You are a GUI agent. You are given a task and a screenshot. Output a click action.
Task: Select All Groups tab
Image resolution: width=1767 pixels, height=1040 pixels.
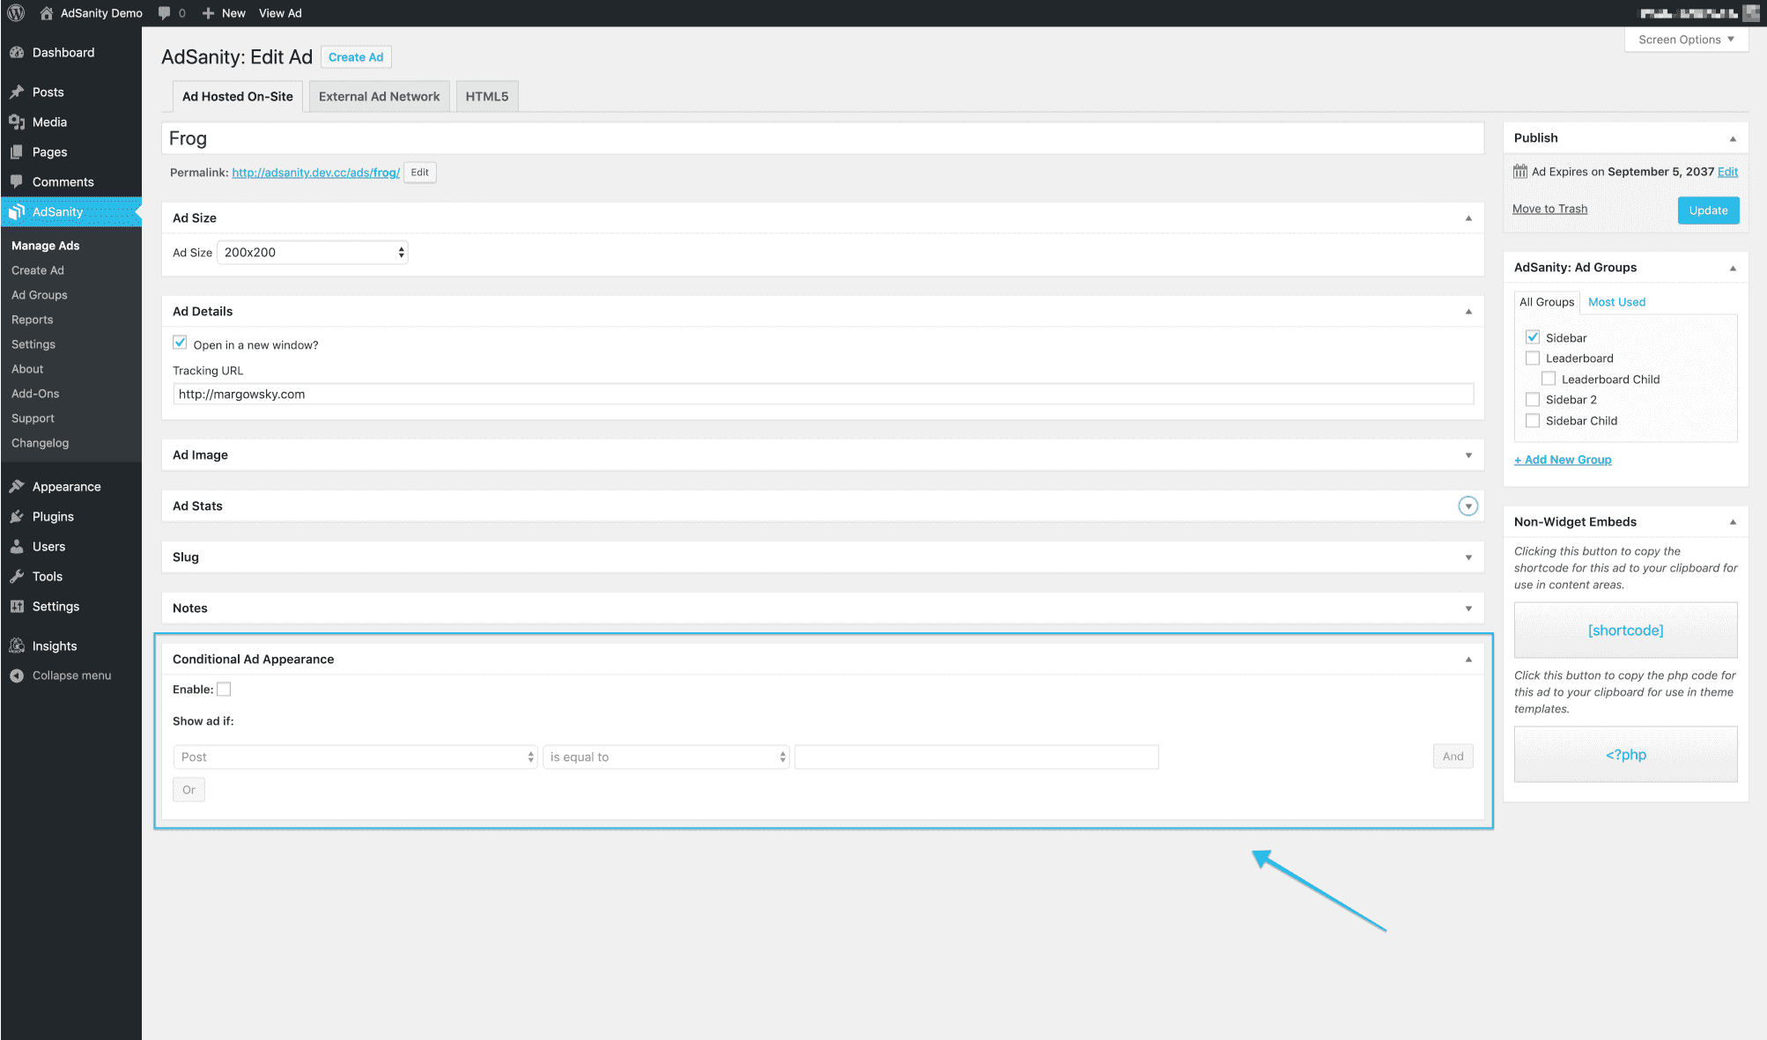(x=1547, y=302)
